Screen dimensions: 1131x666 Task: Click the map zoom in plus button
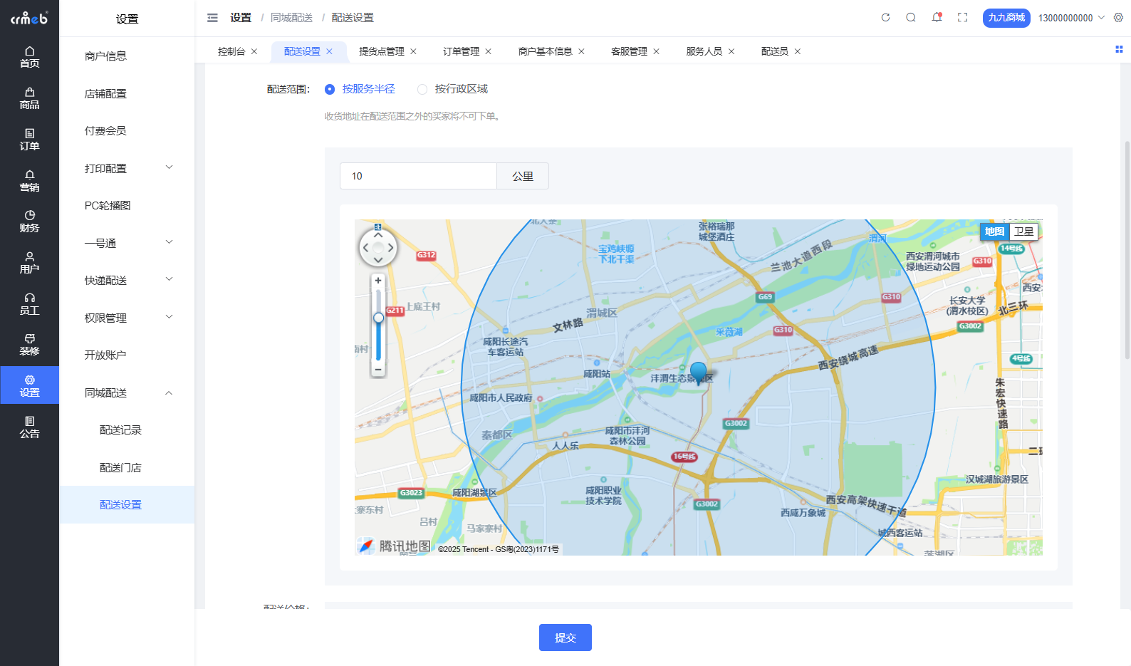click(x=378, y=281)
